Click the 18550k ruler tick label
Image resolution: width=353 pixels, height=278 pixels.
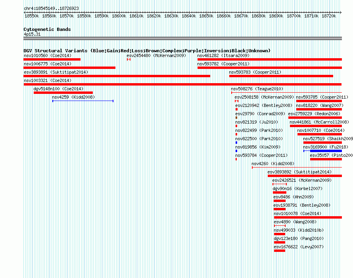[x=32, y=16]
